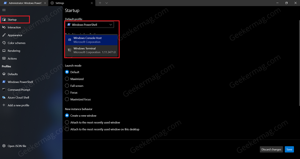Open the Default profile dropdown
Screen dimensions: 300x159
tap(89, 25)
